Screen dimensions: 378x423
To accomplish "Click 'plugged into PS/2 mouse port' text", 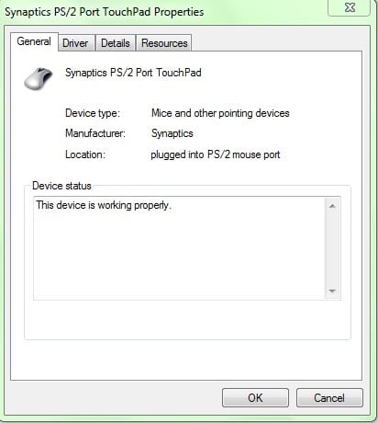I will [216, 154].
